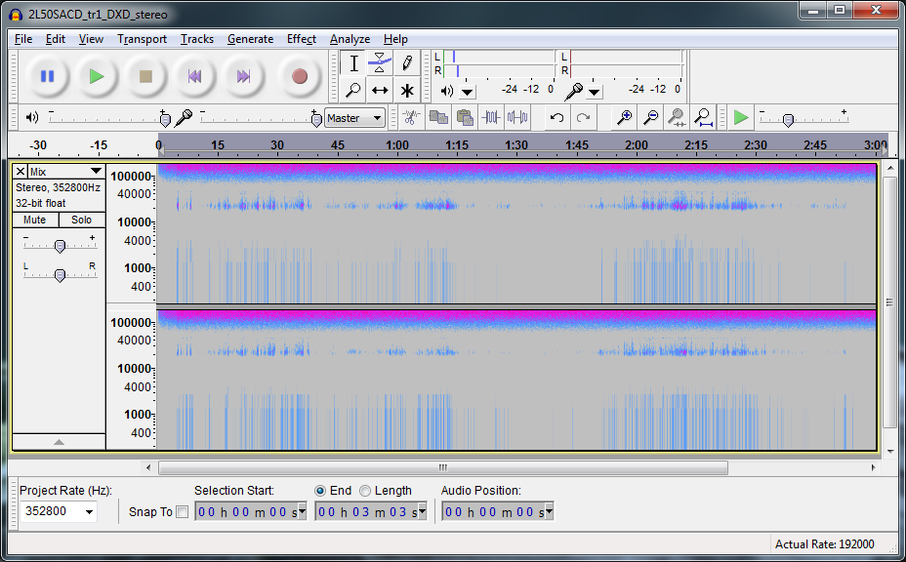
Task: Click the Copy icon in edit toolbar
Action: (438, 118)
